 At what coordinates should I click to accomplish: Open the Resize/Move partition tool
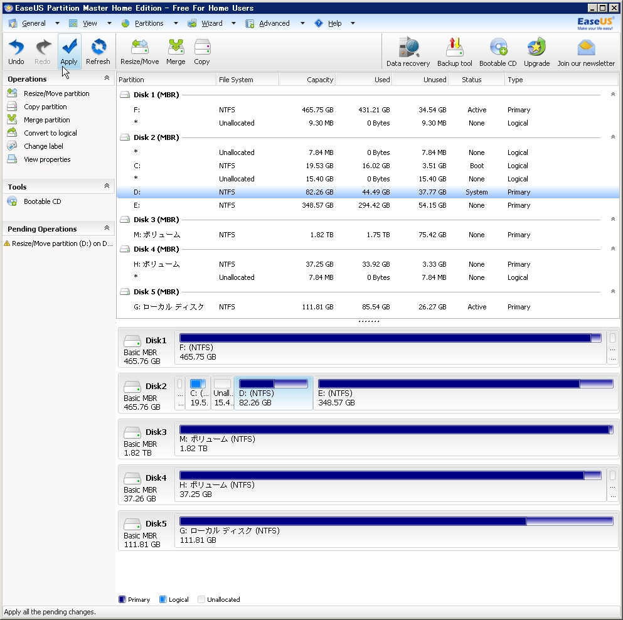click(x=139, y=51)
